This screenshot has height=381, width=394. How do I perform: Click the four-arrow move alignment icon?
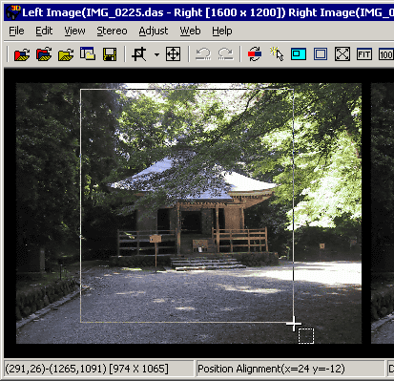click(173, 54)
